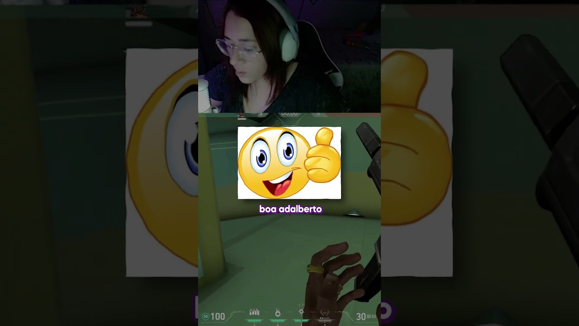Select the Blaze wall ability icon
Screen dimensions: 579x326
click(254, 312)
